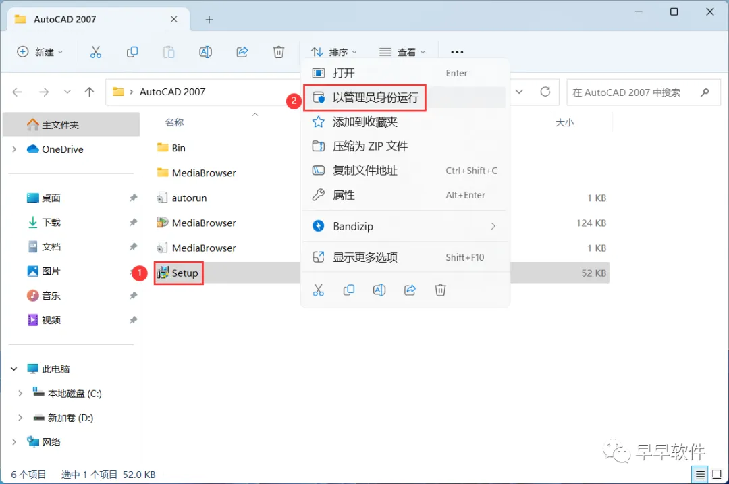
Task: Open 属性 from the context menu
Action: tap(404, 195)
